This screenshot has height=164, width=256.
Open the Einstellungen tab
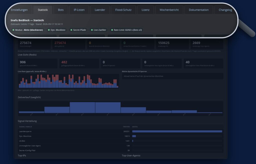point(19,10)
